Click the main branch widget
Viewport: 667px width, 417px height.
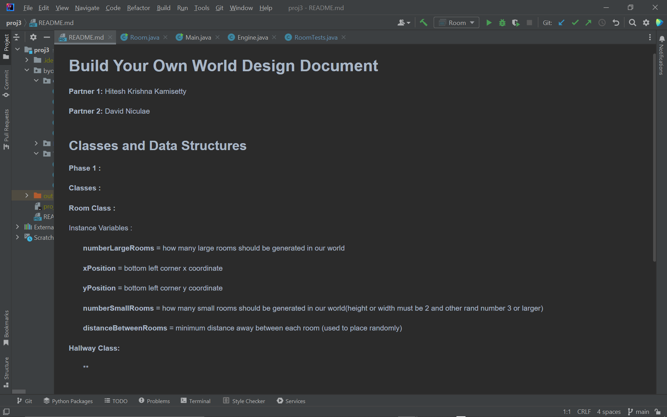coord(639,411)
